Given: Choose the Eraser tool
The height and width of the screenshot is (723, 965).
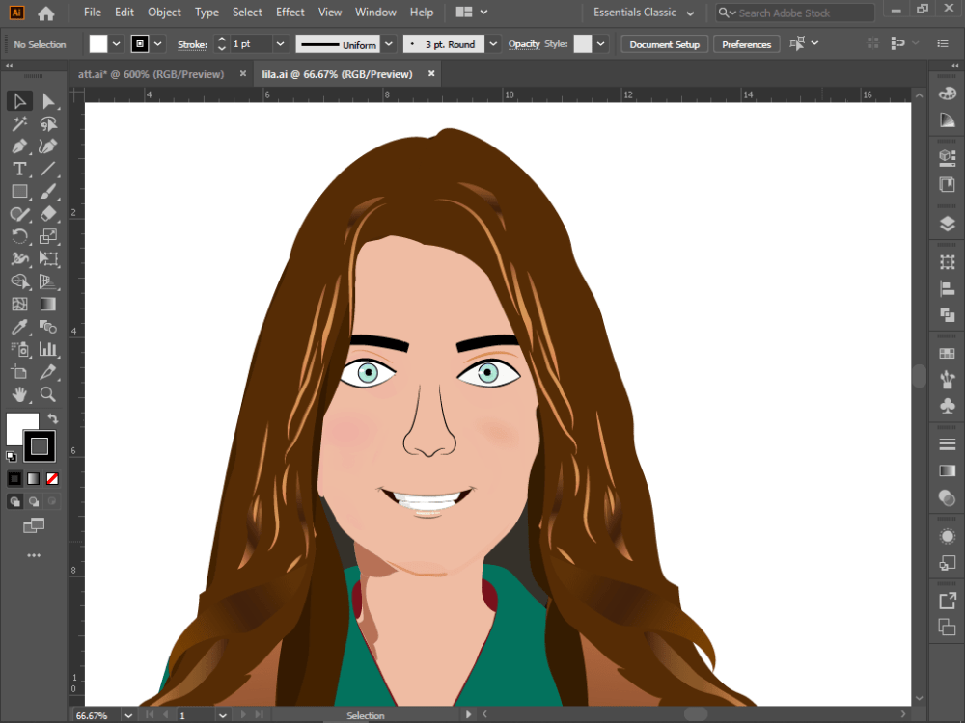Looking at the screenshot, I should click(48, 214).
